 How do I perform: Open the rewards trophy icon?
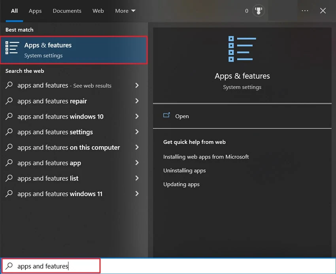[259, 11]
